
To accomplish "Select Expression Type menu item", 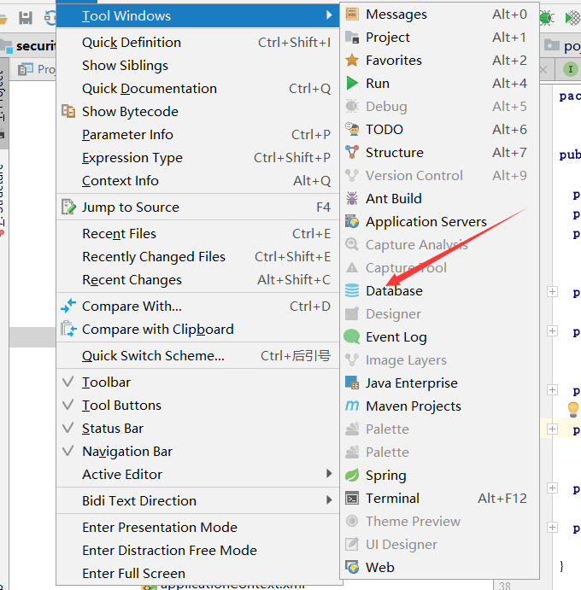I will 197,158.
